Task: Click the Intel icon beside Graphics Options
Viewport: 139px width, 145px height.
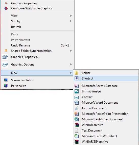Action: pyautogui.click(x=5, y=65)
